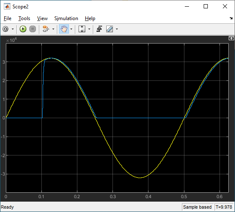Open the Triggers icon in toolbar
This screenshot has width=235, height=212.
(99, 29)
